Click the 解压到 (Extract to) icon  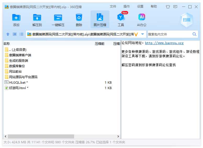[37, 17]
